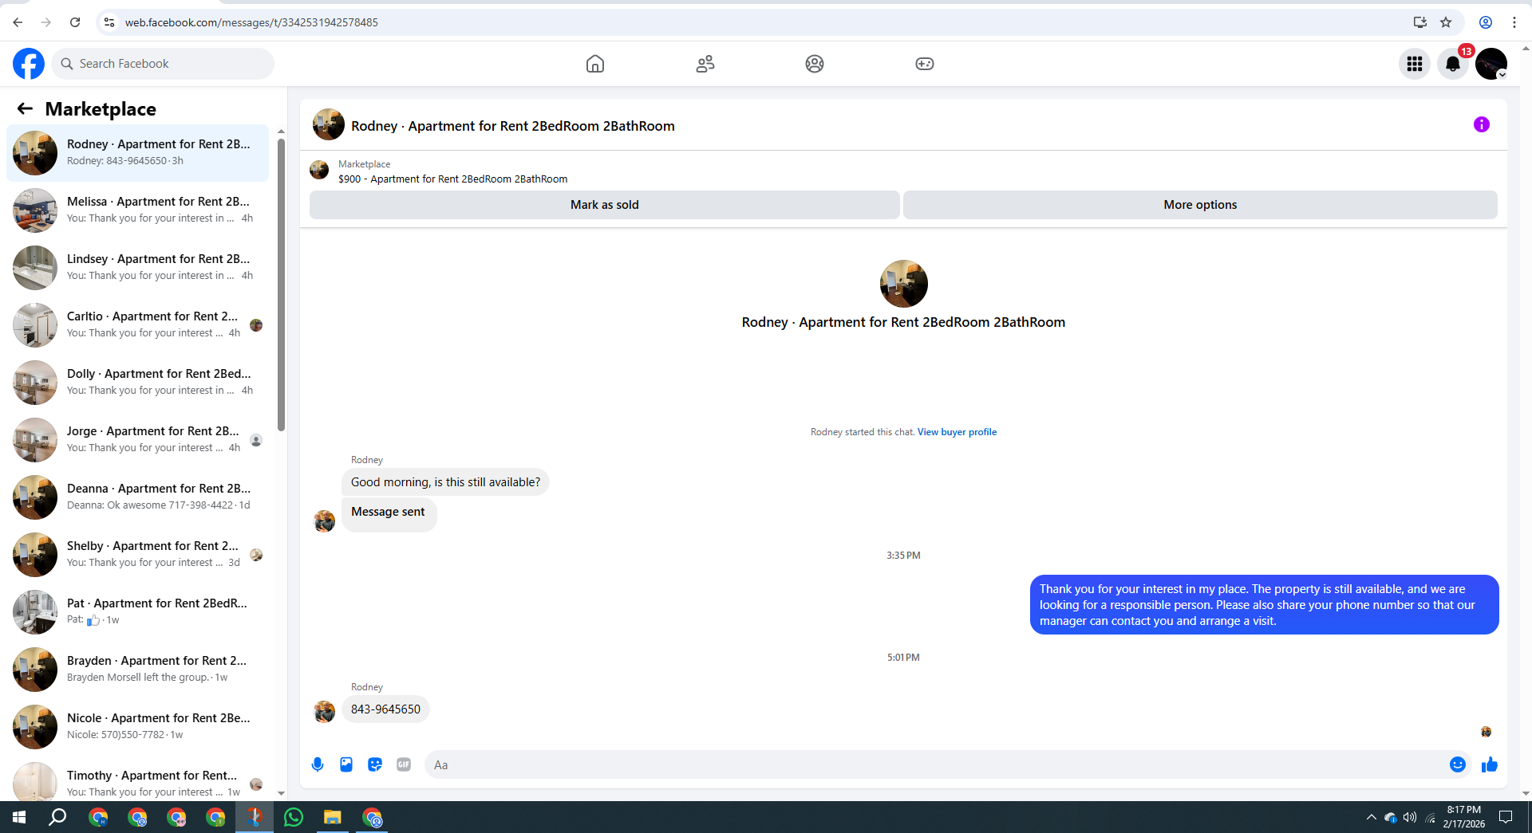Open WhatsApp from taskbar

pos(294,817)
